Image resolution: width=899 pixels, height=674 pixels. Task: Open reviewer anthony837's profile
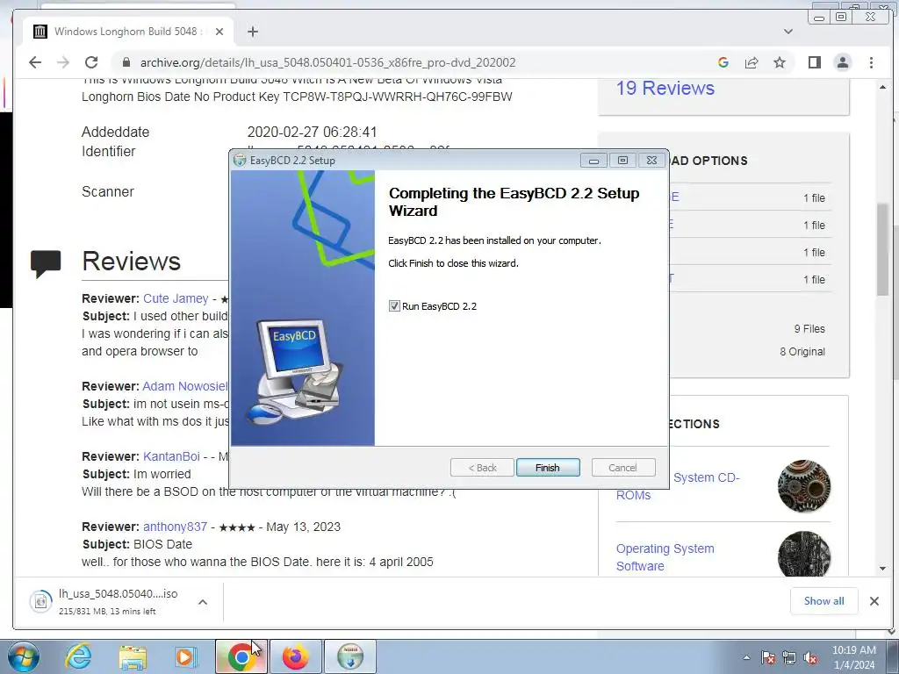(x=175, y=527)
